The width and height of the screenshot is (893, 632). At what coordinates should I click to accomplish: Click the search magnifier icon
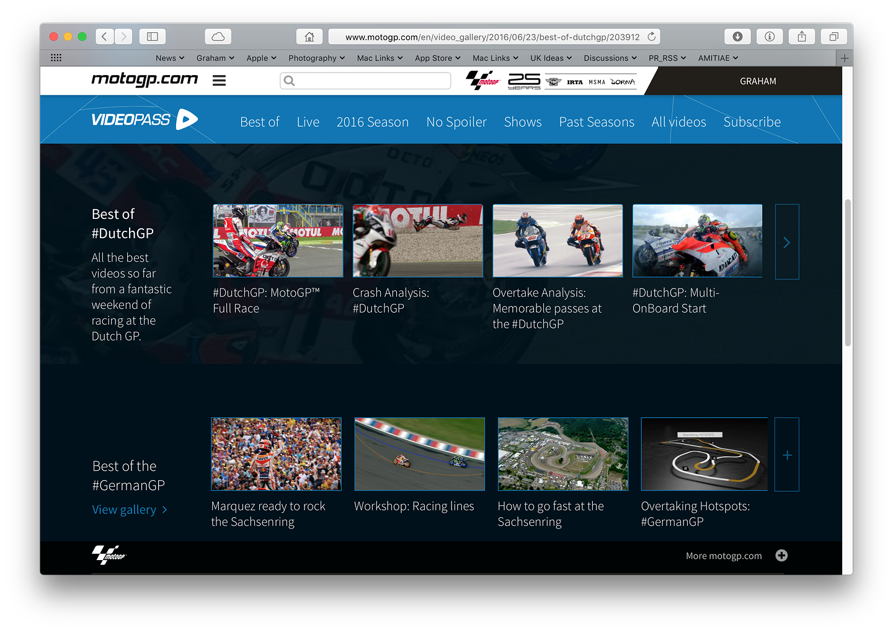pyautogui.click(x=289, y=81)
